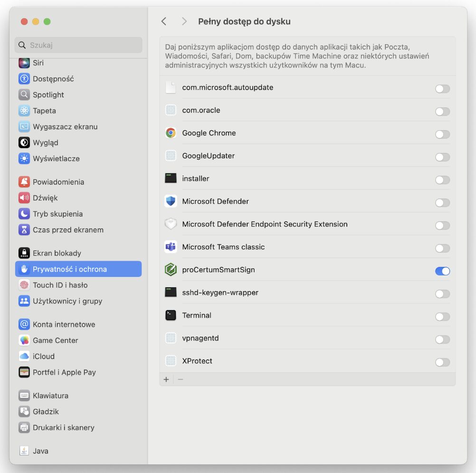The image size is (476, 473).
Task: Click the Czas przed ekranem hourglass icon
Action: (x=24, y=230)
